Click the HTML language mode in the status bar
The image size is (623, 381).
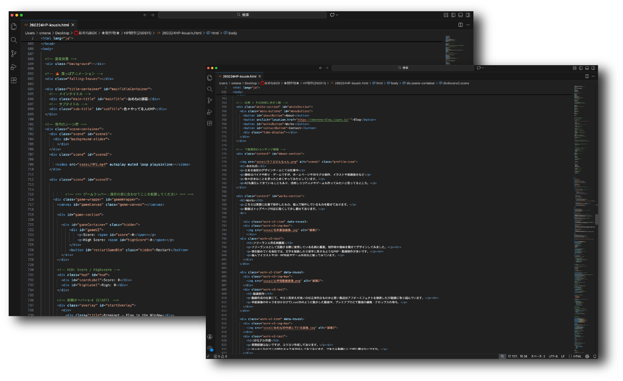click(x=577, y=356)
